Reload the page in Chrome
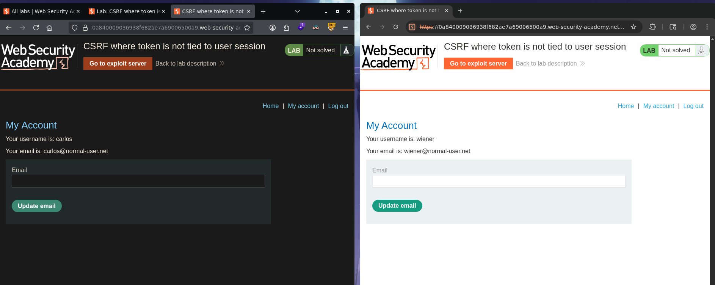The height and width of the screenshot is (285, 715). point(396,27)
